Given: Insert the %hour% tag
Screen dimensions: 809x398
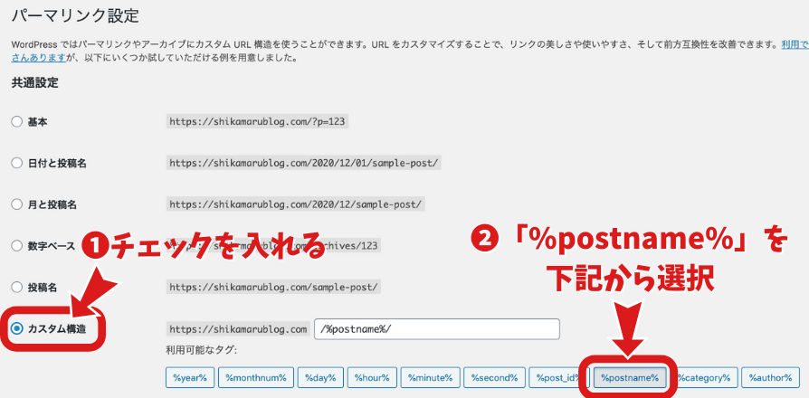Looking at the screenshot, I should [372, 377].
